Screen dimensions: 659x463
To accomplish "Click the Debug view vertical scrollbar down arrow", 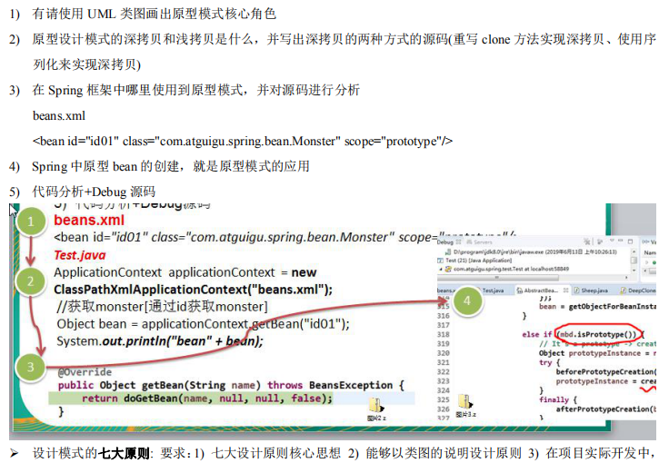I will tap(634, 270).
